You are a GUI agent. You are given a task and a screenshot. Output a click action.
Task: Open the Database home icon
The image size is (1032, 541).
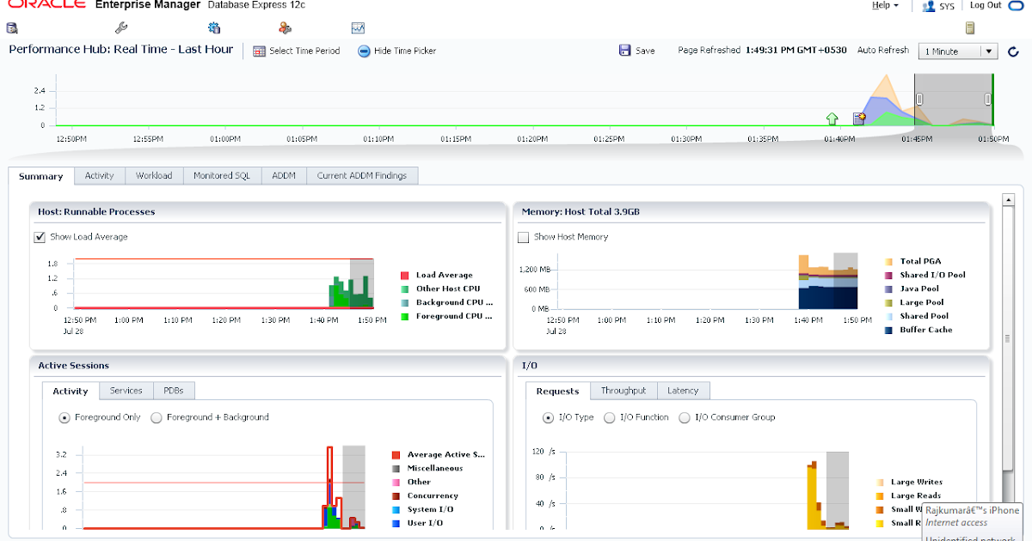point(12,27)
